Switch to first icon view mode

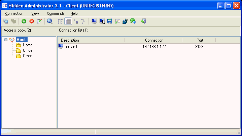(x=60, y=21)
